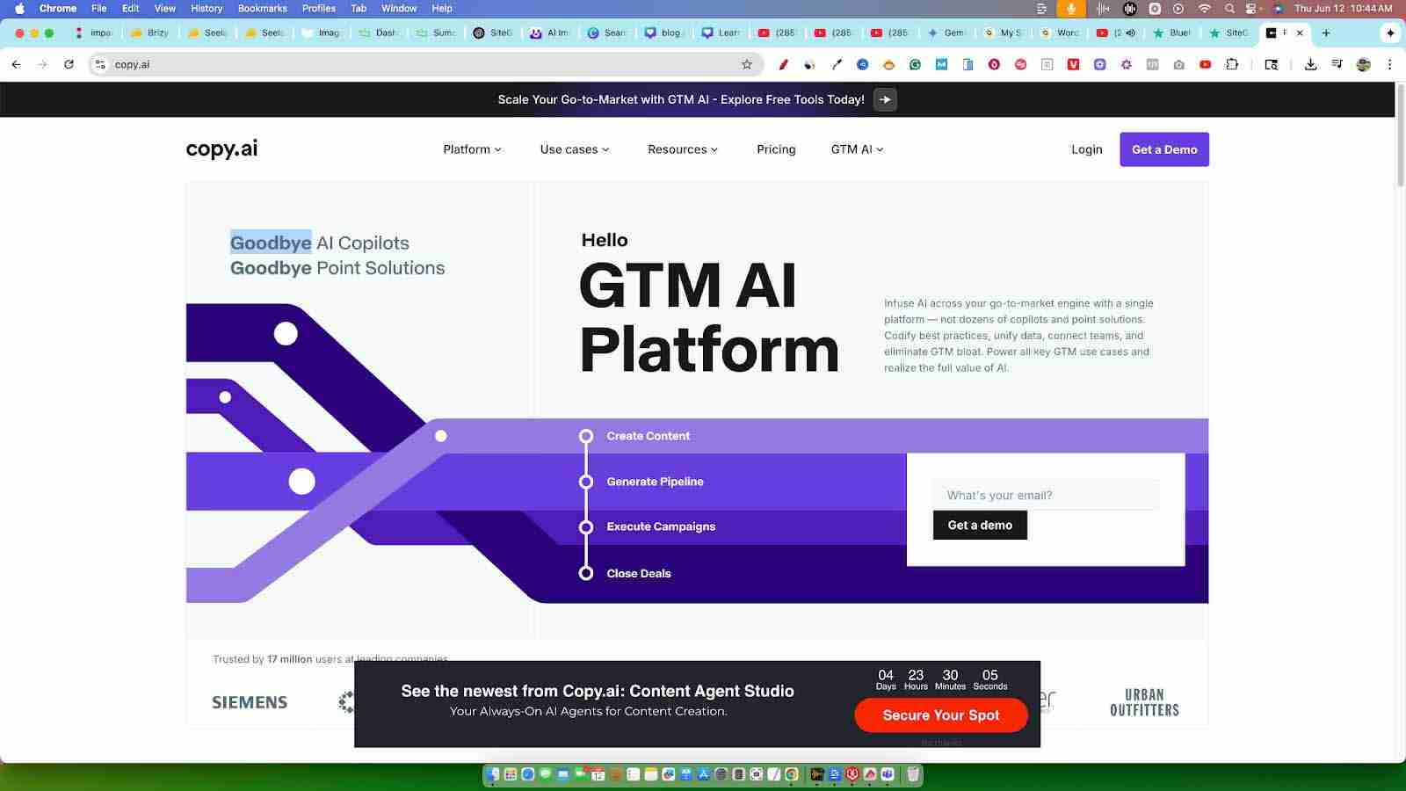Close the active copy.ai tab
Screen dimensions: 1406x791
coord(1300,33)
